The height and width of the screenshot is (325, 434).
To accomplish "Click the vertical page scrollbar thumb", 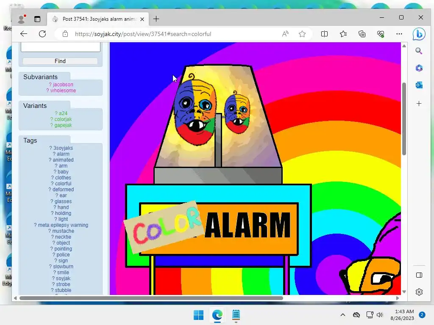I will pyautogui.click(x=404, y=119).
